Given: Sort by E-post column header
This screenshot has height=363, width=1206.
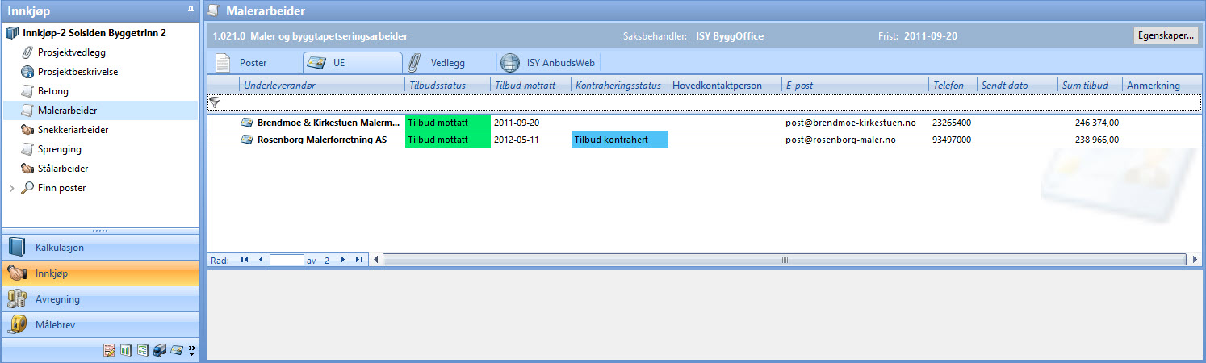Looking at the screenshot, I should (855, 86).
